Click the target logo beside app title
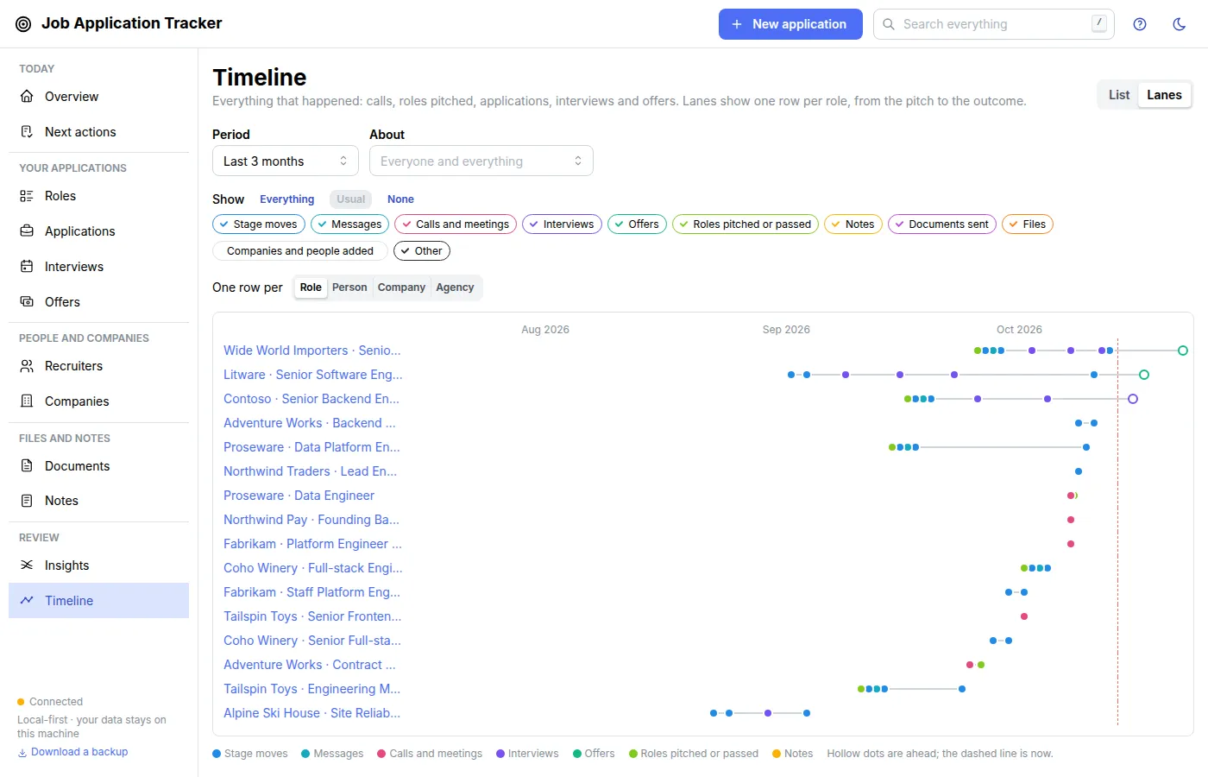 tap(23, 24)
